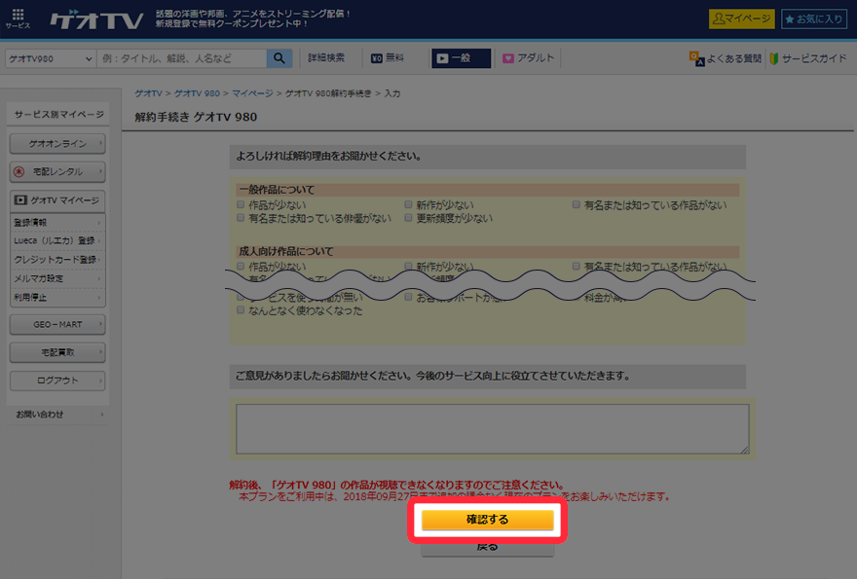Open the お気に入り star button
Viewport: 857px width, 579px height.
(814, 19)
